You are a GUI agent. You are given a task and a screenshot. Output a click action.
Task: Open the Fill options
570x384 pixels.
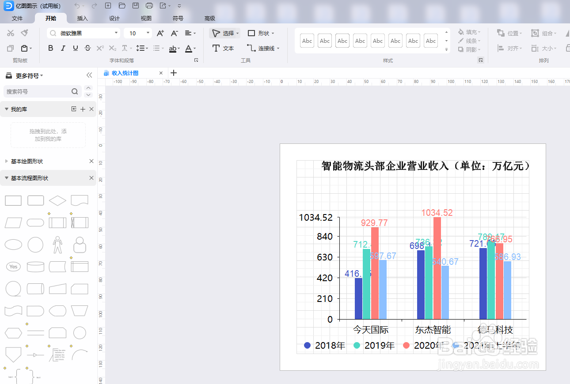(469, 32)
